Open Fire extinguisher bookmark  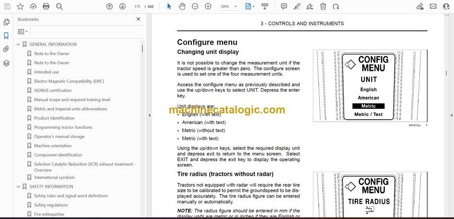point(49,214)
